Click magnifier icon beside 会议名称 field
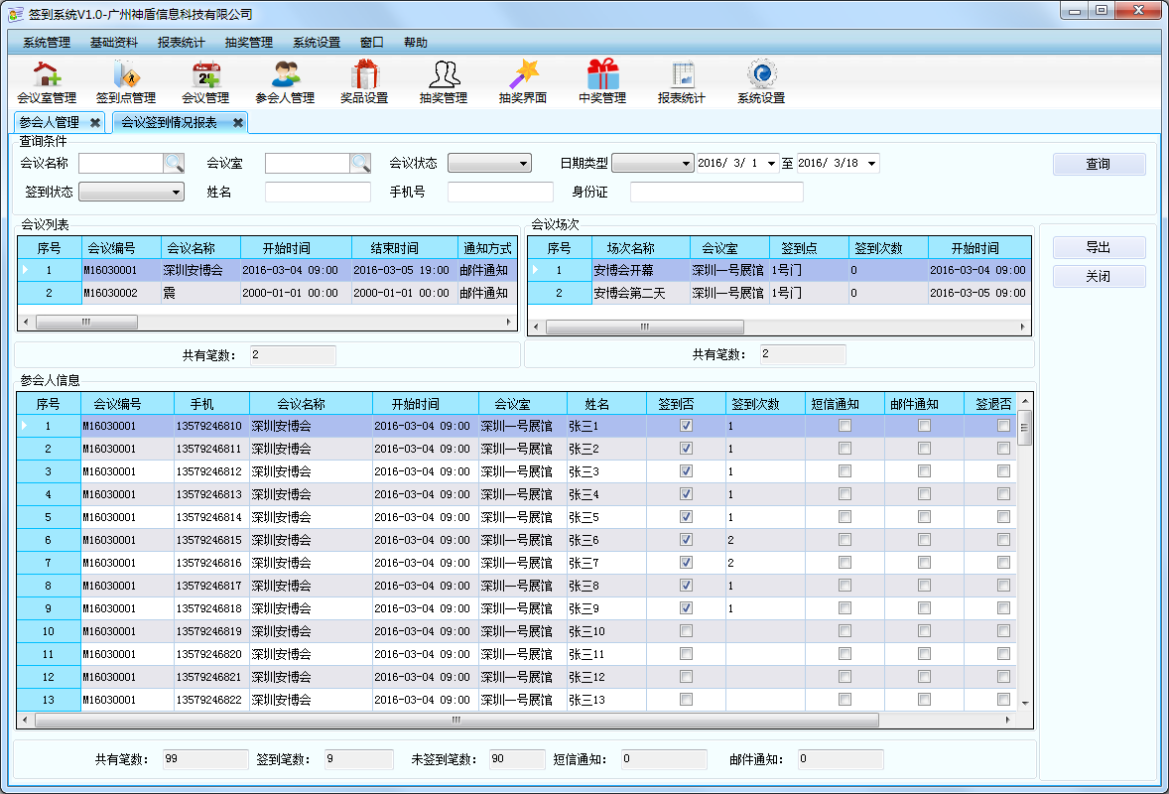 click(x=174, y=163)
